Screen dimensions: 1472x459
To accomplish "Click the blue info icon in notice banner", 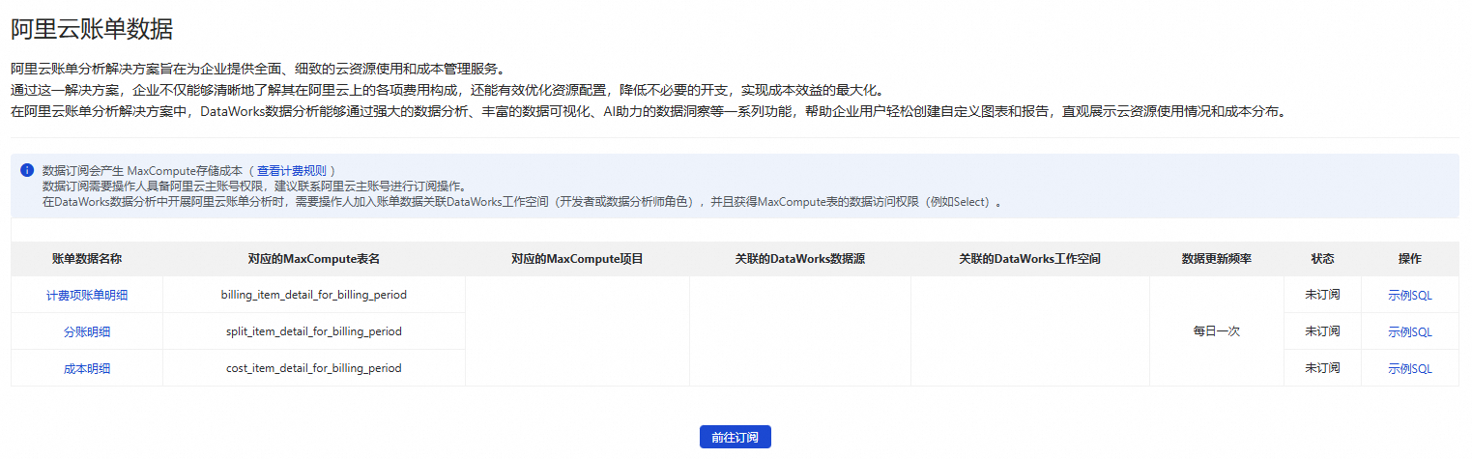I will click(x=27, y=170).
